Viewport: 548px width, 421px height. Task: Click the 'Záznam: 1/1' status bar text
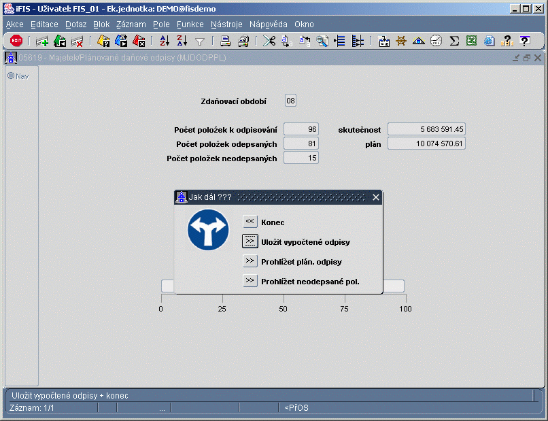pos(32,407)
